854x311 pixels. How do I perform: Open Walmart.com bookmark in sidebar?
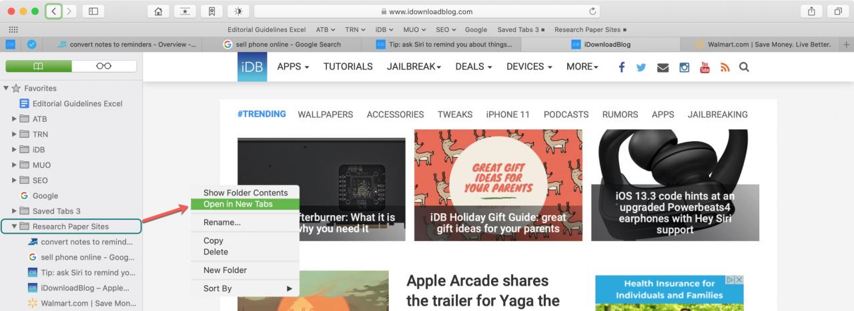(82, 304)
